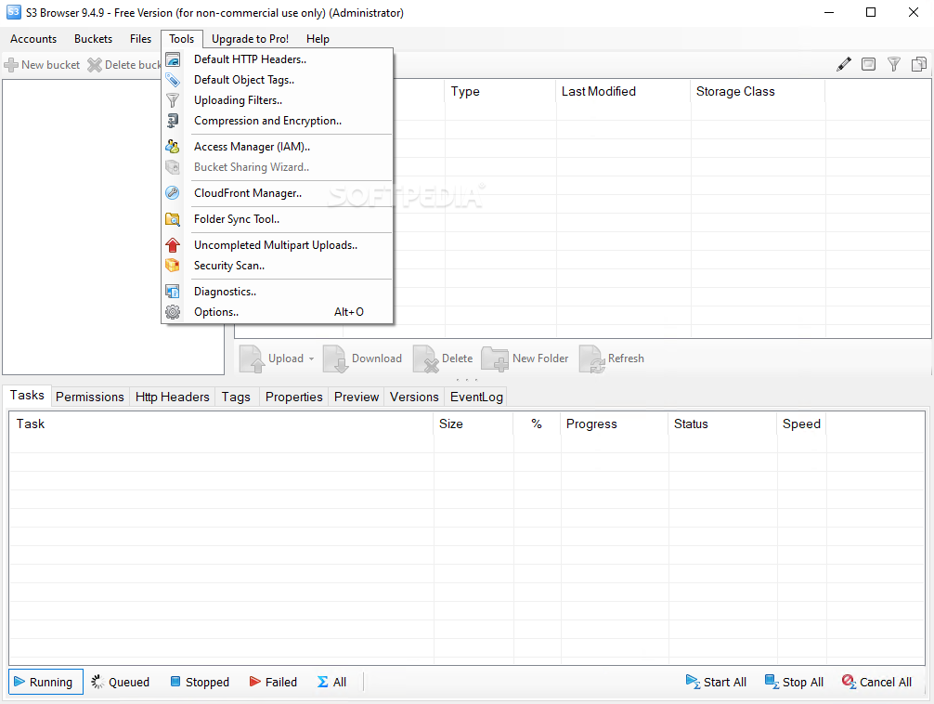Switch to the Tags tab
This screenshot has height=704, width=934.
click(x=236, y=397)
